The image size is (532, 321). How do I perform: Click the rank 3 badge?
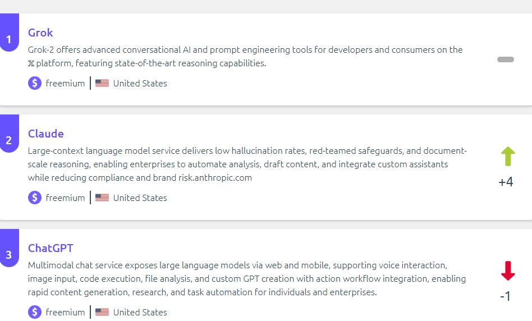click(9, 255)
